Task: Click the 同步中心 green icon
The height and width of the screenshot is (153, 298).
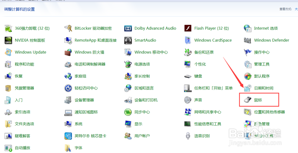Action: click(128, 112)
